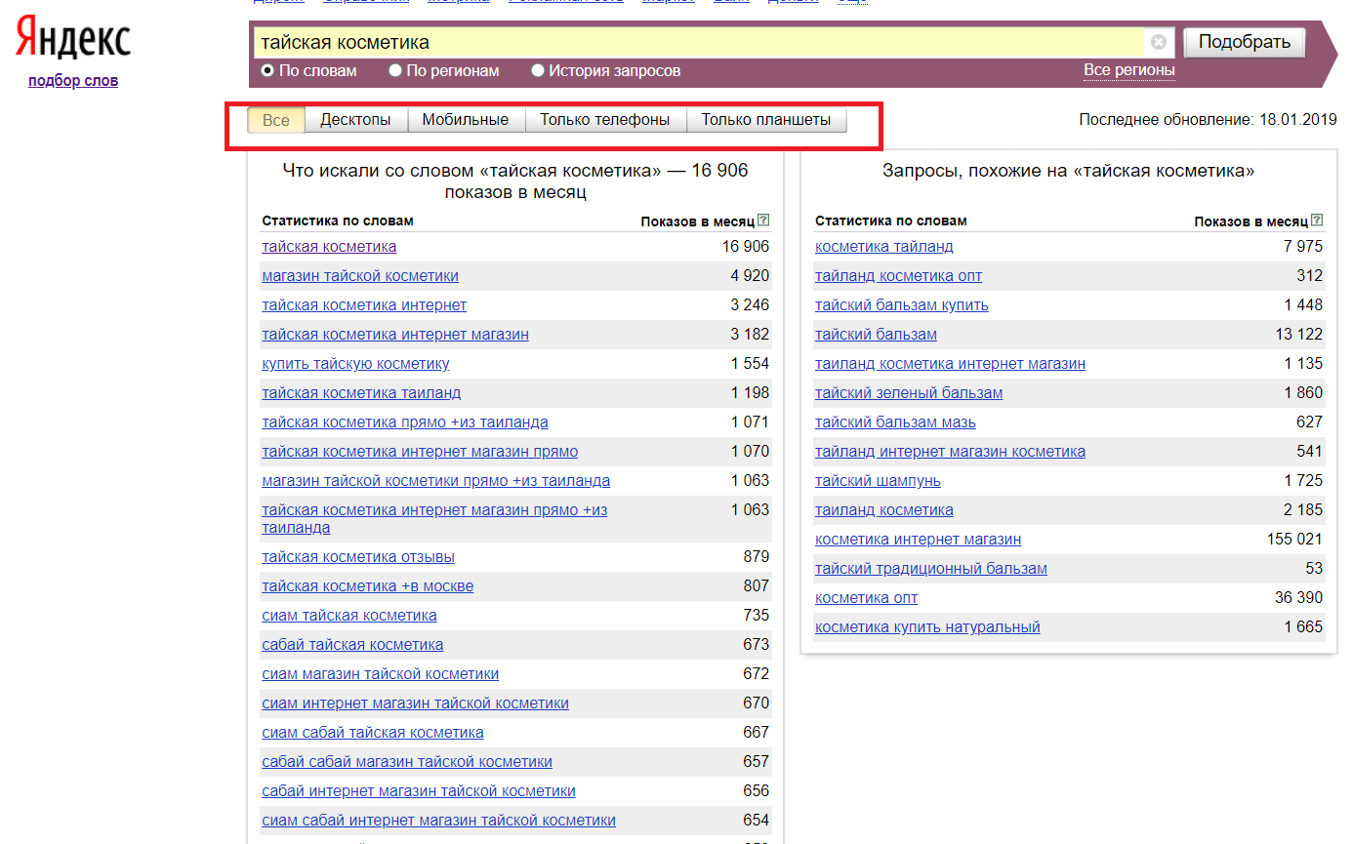Select the 'По словам' radio button
The image size is (1352, 844).
[267, 70]
